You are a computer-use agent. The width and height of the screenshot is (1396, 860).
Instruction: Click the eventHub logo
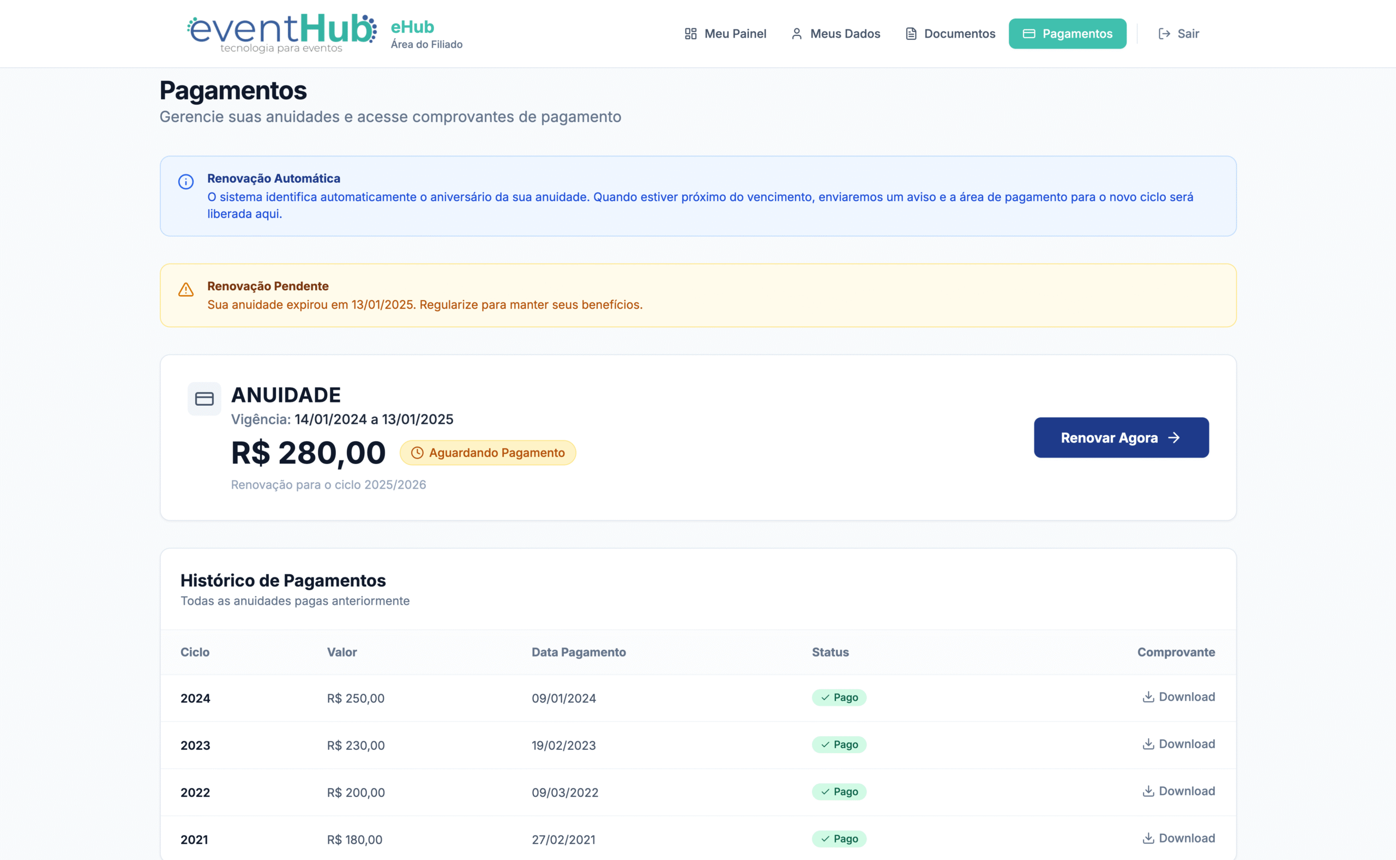(281, 33)
